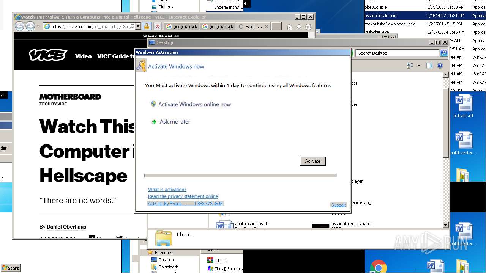
Task: Change the view using the Desktop window view icon
Action: (410, 66)
